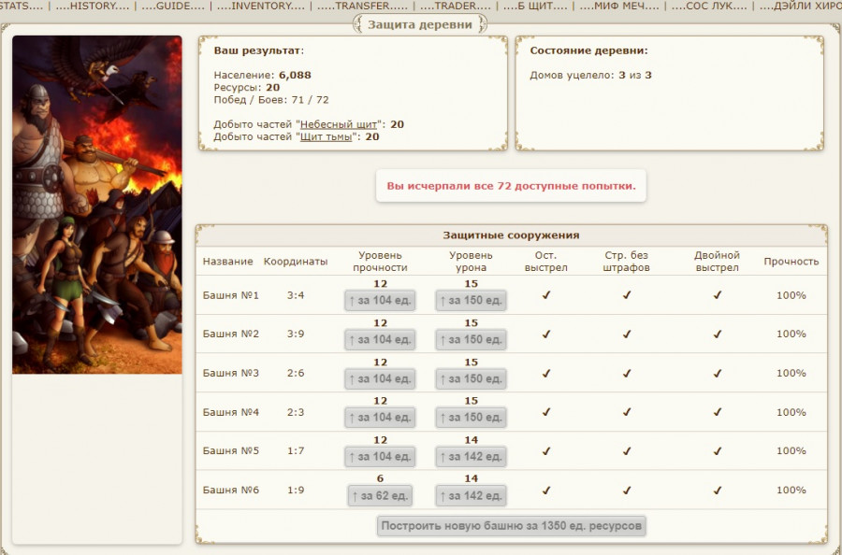The width and height of the screenshot is (842, 555).
Task: Click coordinates 3:9 cell
Action: (x=296, y=334)
